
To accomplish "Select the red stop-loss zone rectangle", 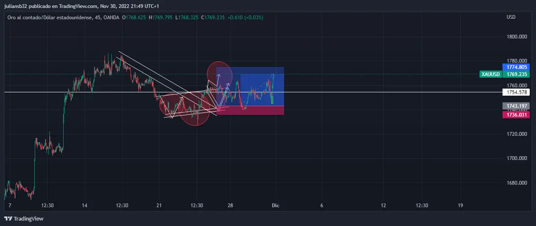I will [x=250, y=111].
